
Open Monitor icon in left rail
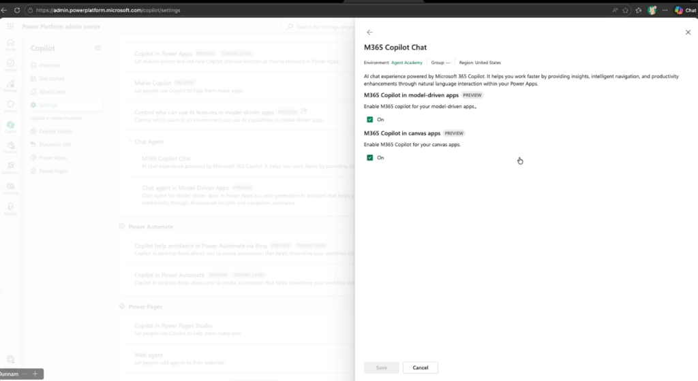[x=10, y=148]
